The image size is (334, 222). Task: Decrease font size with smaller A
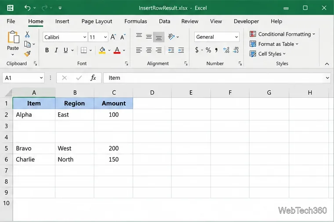point(123,37)
